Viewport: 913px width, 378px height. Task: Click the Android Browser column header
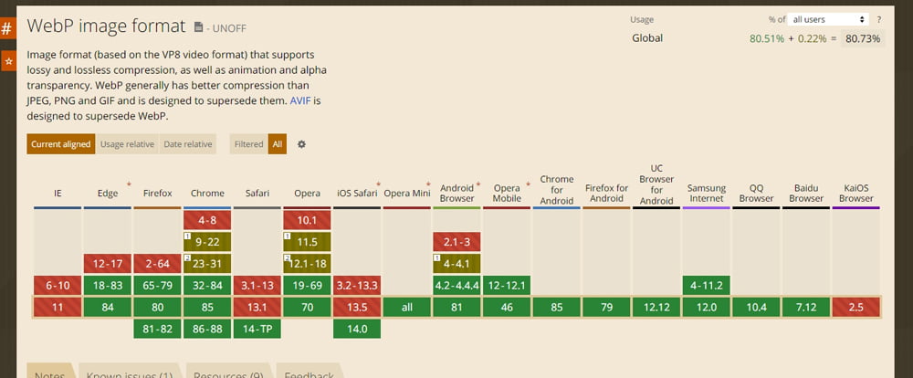coord(457,194)
